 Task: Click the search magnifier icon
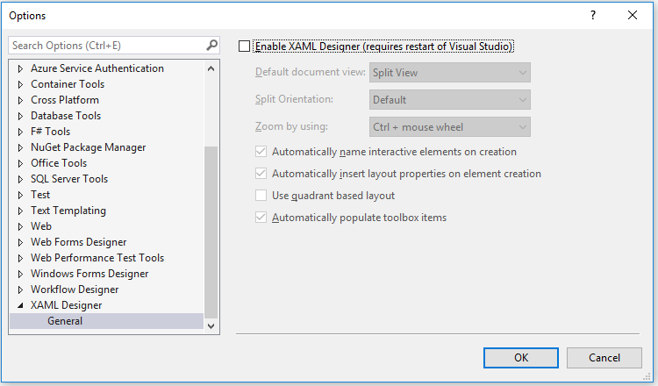coord(211,45)
